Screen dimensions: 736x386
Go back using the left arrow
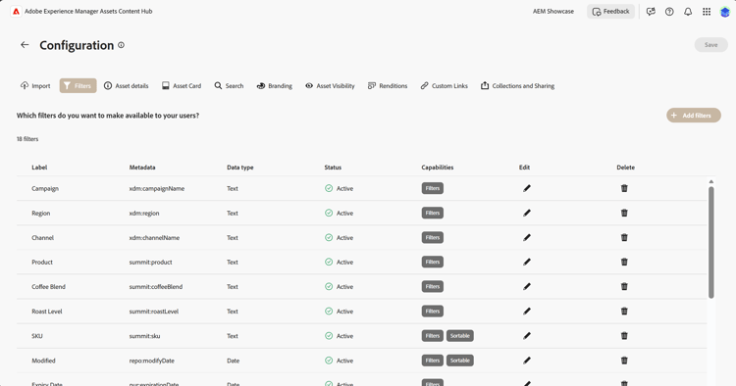pos(25,45)
